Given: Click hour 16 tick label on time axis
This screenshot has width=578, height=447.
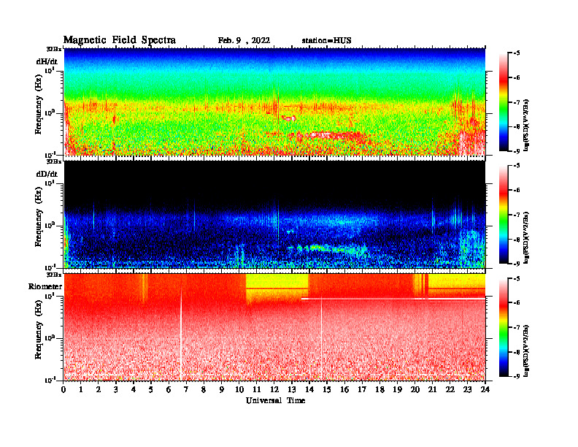Looking at the screenshot, I should pyautogui.click(x=344, y=389).
